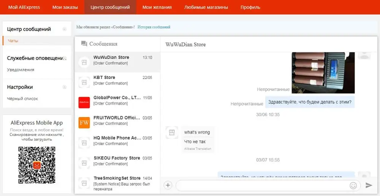Click the Сообщения chat bubble icon
This screenshot has width=380, height=196.
(x=84, y=44)
